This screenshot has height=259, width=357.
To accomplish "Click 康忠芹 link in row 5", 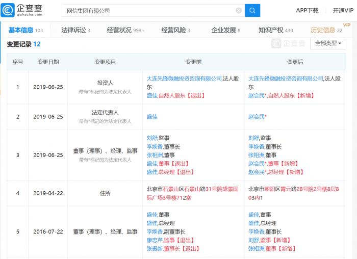I will pos(155,240).
